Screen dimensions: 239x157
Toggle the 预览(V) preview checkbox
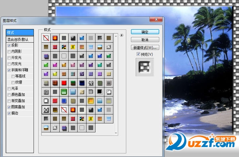pyautogui.click(x=138, y=54)
